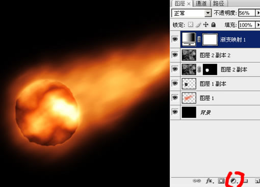
Task: Switch to the 通道 tab
Action: [201, 4]
